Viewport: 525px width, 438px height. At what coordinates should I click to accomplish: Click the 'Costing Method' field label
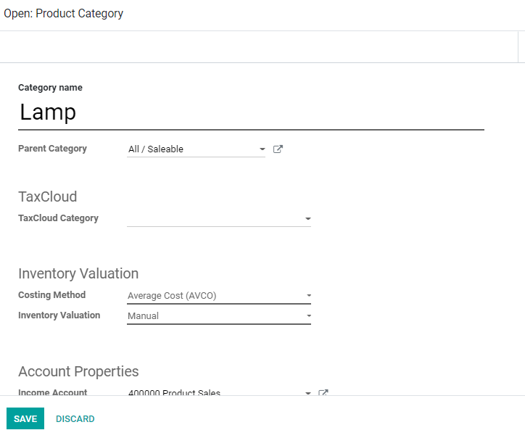(x=51, y=295)
